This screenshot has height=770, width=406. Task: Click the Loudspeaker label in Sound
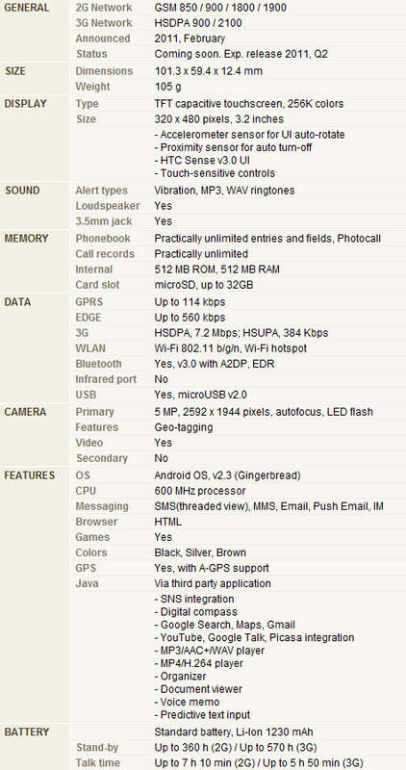coord(108,206)
